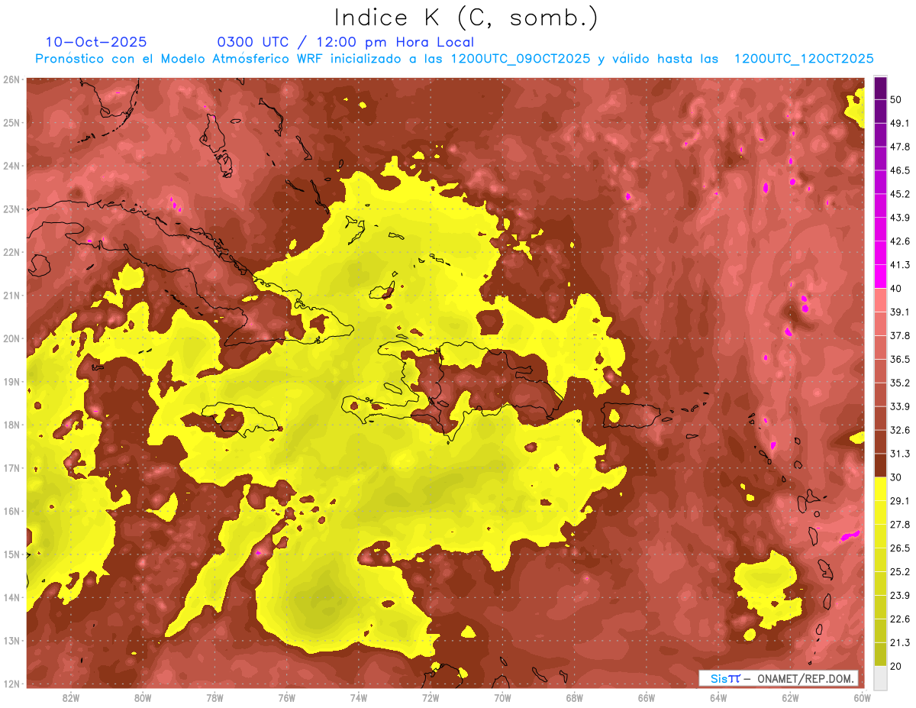Click the colorbar label "32.6"
Screen dimensions: 916x708
[899, 430]
